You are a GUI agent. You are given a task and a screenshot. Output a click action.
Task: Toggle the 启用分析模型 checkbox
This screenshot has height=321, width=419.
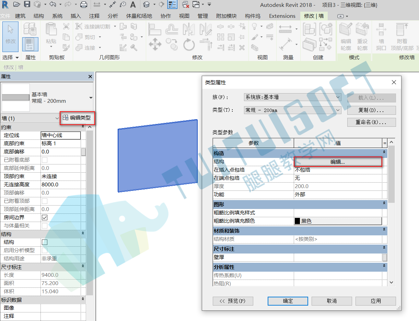coord(45,250)
